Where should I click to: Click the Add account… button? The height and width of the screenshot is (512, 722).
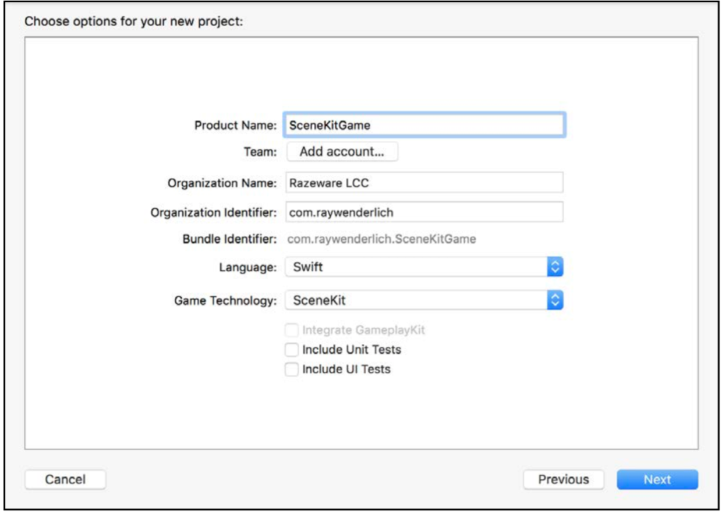[x=342, y=152]
